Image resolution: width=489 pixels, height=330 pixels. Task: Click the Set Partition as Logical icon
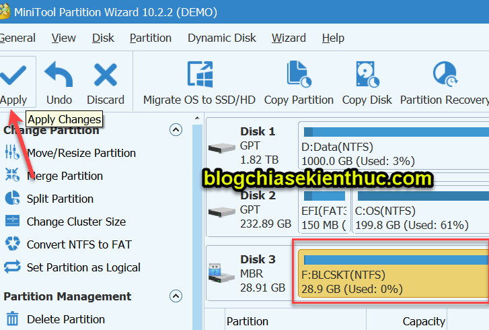coord(12,267)
